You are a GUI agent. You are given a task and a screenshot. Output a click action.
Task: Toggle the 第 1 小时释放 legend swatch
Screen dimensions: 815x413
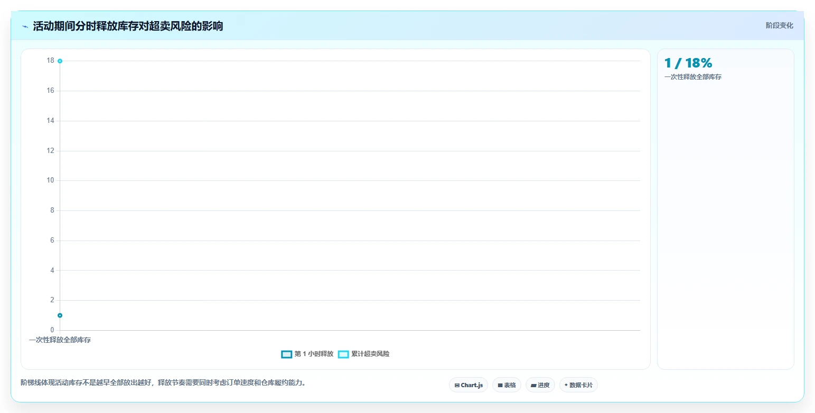pos(286,354)
